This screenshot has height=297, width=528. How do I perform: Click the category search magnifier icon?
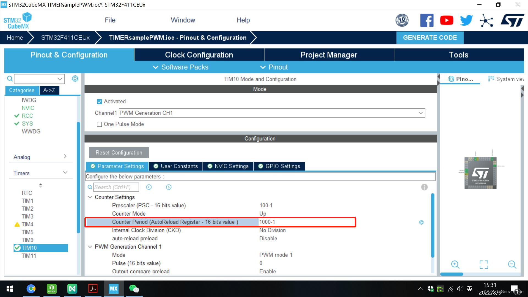10,79
